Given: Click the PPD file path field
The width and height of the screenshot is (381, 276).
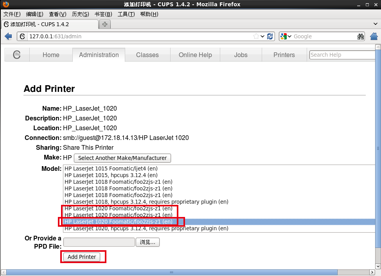Looking at the screenshot, I should [99, 242].
